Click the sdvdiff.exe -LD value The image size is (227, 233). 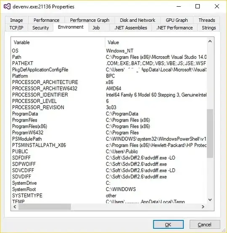tap(140, 170)
